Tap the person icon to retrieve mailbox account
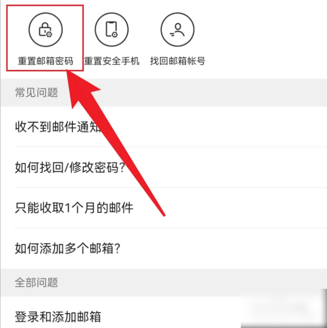The image size is (327, 328). (177, 29)
